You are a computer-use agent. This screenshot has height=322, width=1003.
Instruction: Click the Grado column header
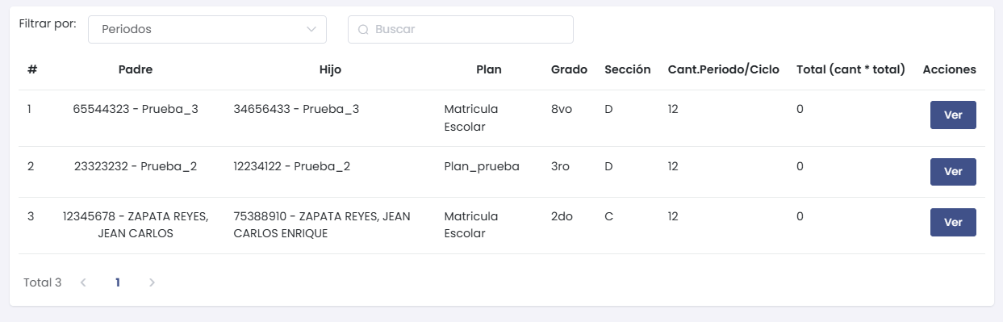[569, 69]
